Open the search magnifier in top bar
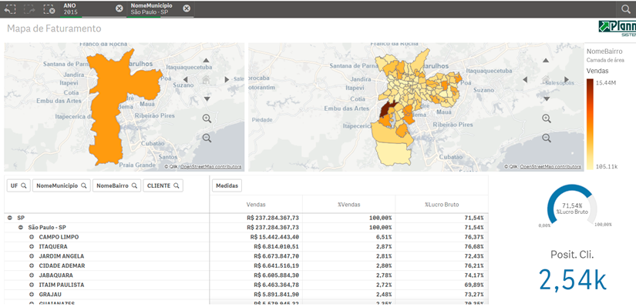The height and width of the screenshot is (307, 636). [626, 9]
